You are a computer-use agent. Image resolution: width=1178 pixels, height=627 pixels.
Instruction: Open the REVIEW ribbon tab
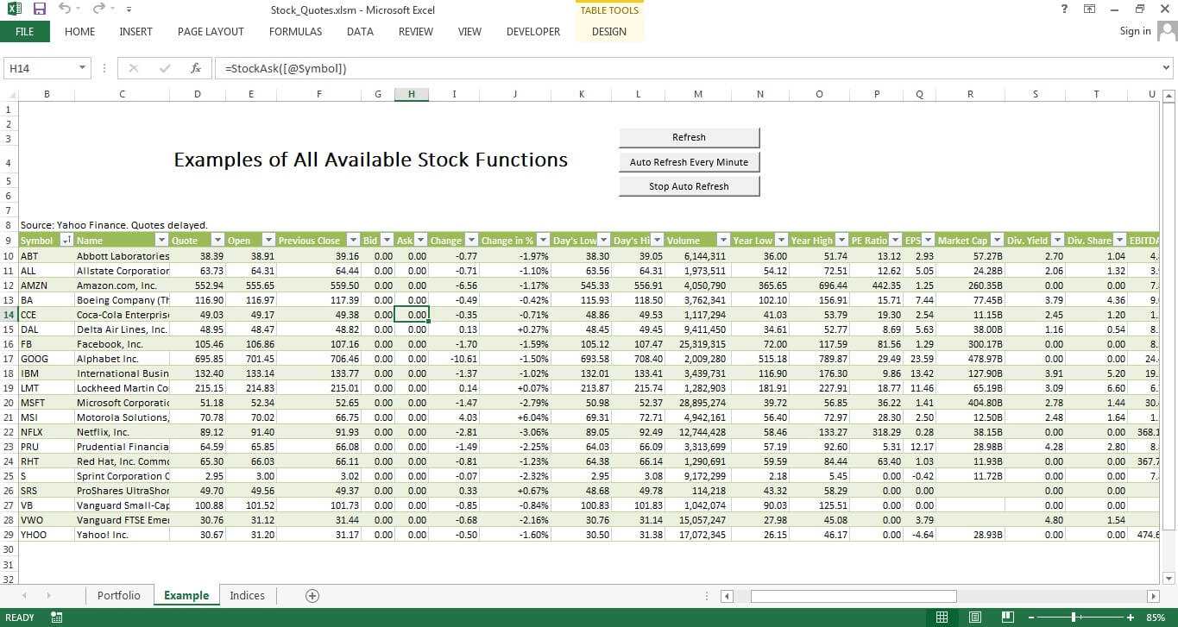[415, 32]
